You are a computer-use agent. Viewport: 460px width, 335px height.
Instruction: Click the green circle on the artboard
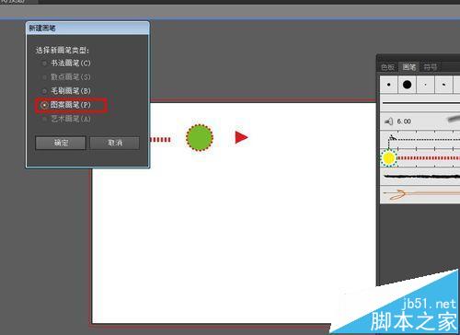(x=200, y=137)
